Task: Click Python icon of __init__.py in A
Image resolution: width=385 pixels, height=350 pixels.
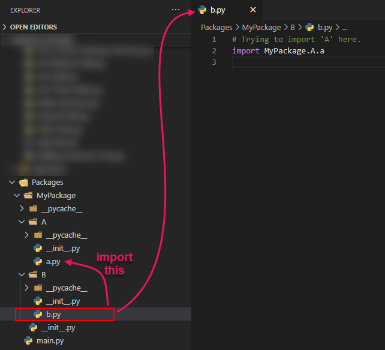Action: (38, 249)
